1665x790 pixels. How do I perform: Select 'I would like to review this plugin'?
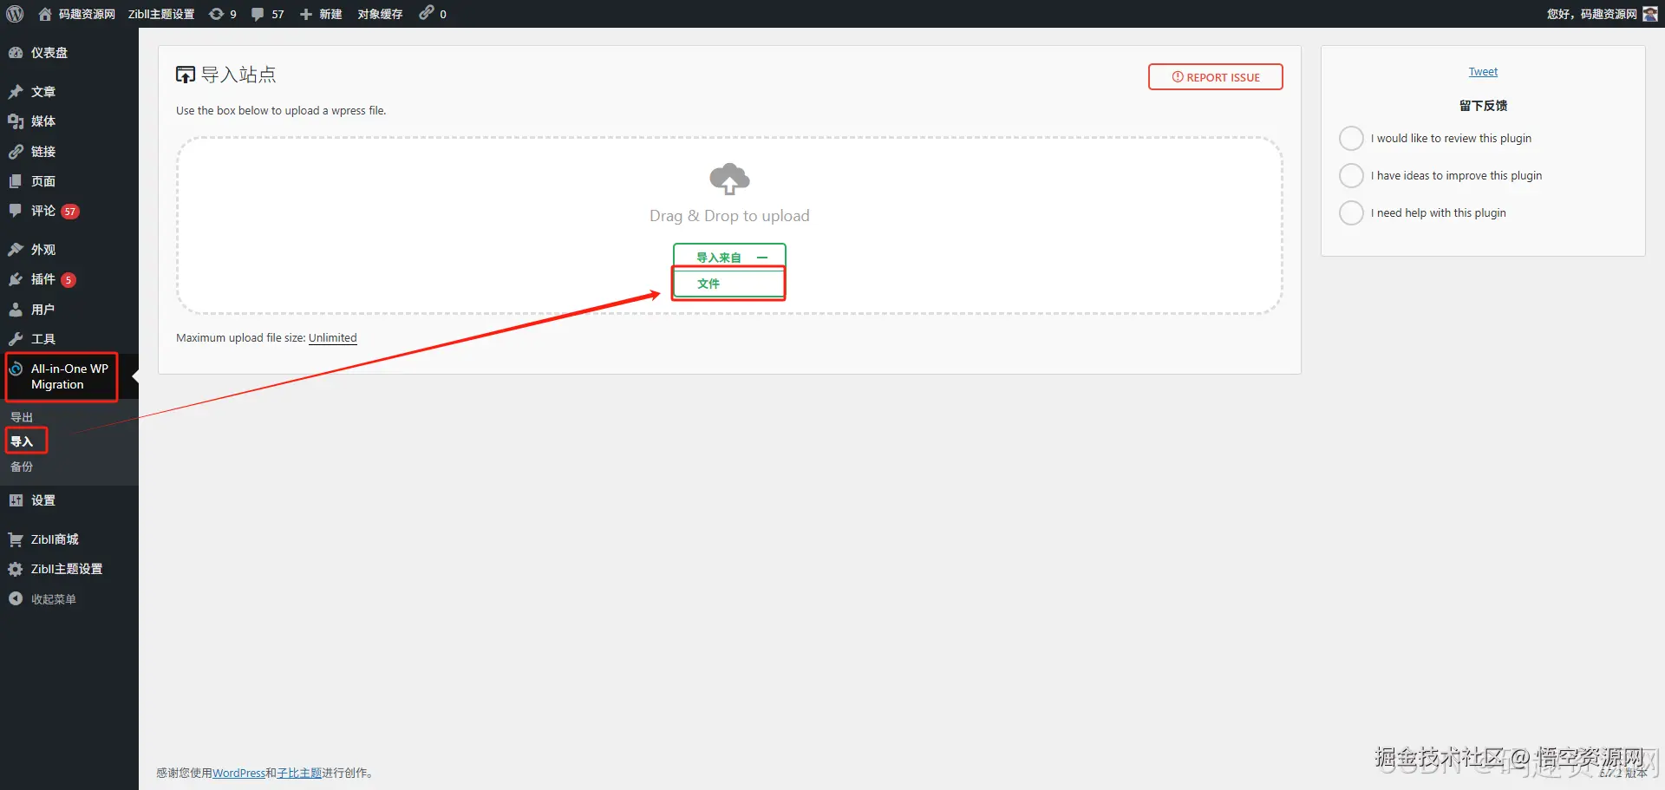(1351, 138)
